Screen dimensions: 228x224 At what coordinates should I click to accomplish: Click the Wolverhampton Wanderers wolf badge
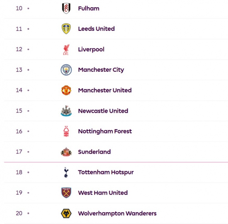(x=66, y=213)
